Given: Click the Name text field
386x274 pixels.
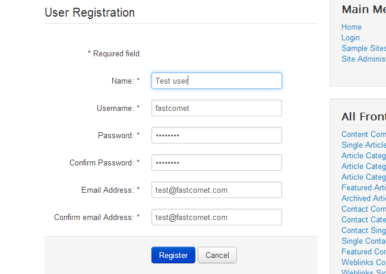Looking at the screenshot, I should 216,81.
